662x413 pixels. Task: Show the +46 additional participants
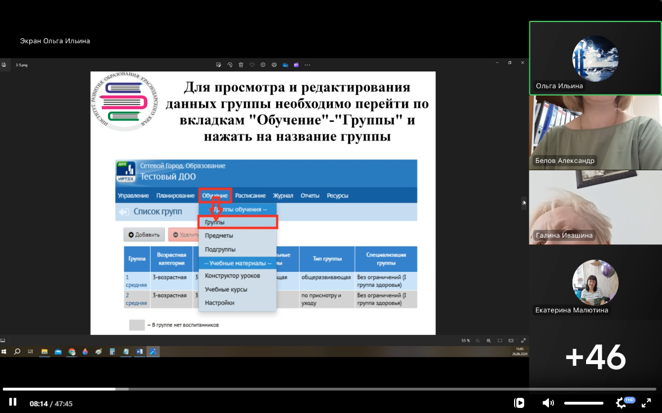pos(595,357)
